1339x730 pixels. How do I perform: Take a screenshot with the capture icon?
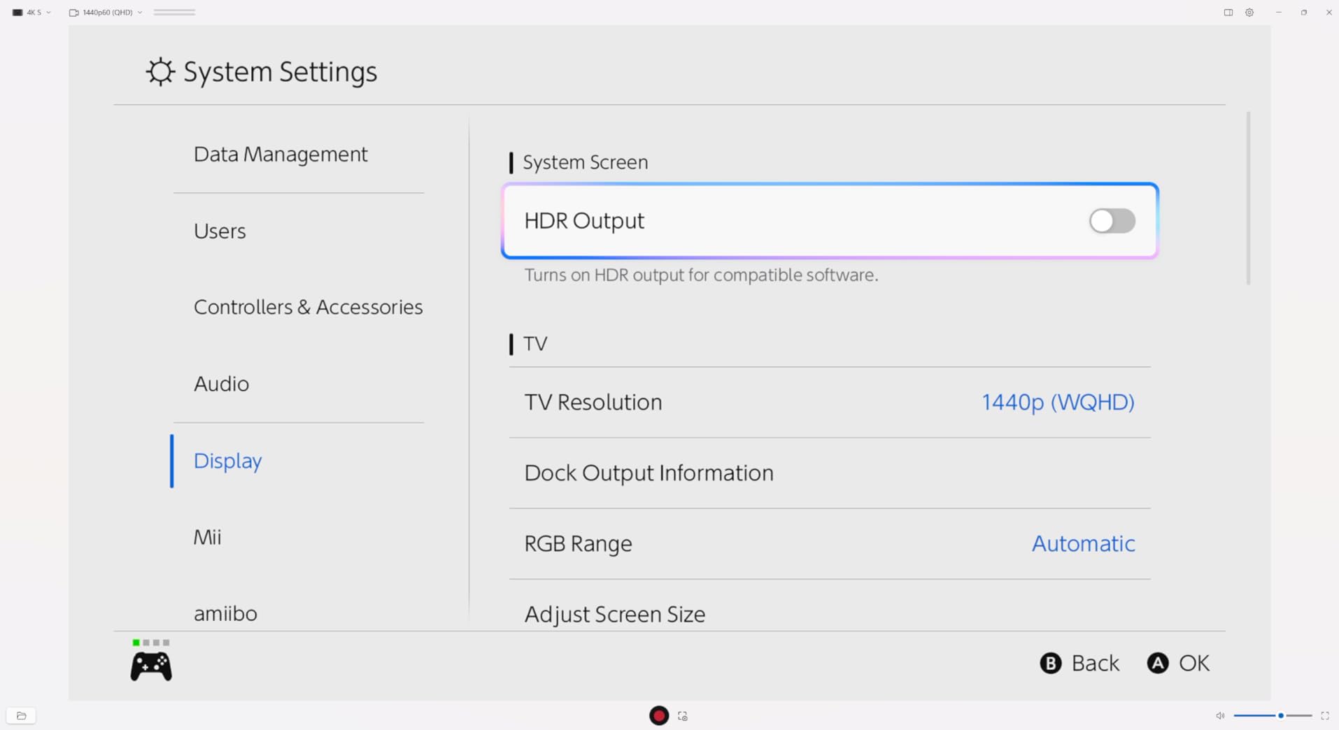683,716
